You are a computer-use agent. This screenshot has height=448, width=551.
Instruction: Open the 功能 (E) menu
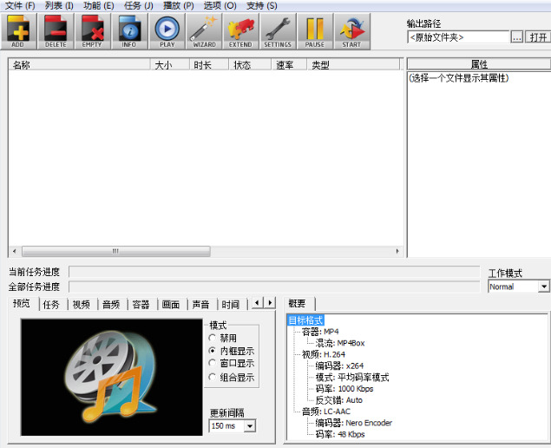coord(98,5)
